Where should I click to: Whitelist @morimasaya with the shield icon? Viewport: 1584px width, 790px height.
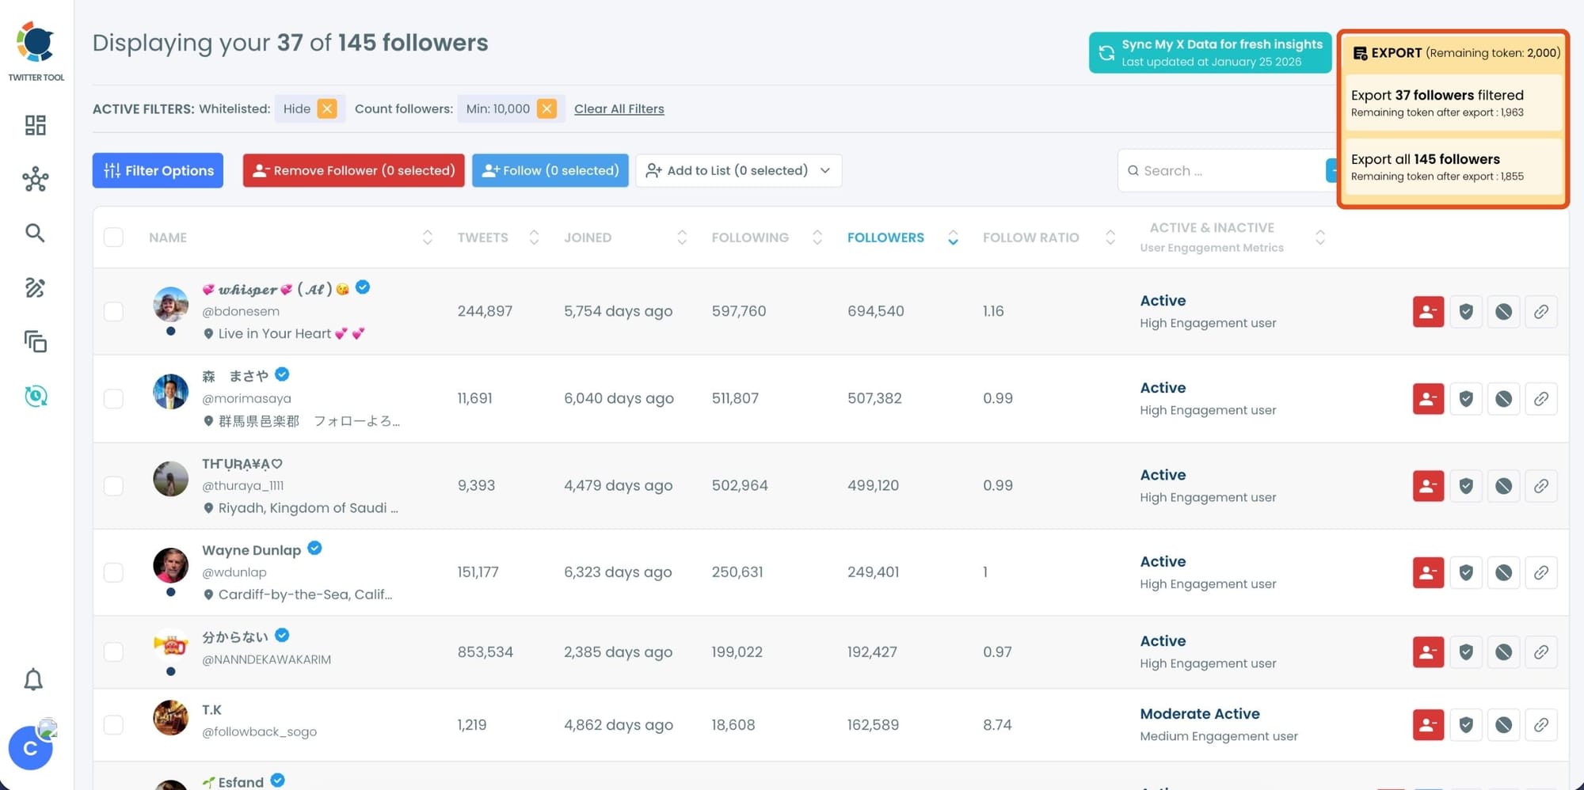(1465, 398)
